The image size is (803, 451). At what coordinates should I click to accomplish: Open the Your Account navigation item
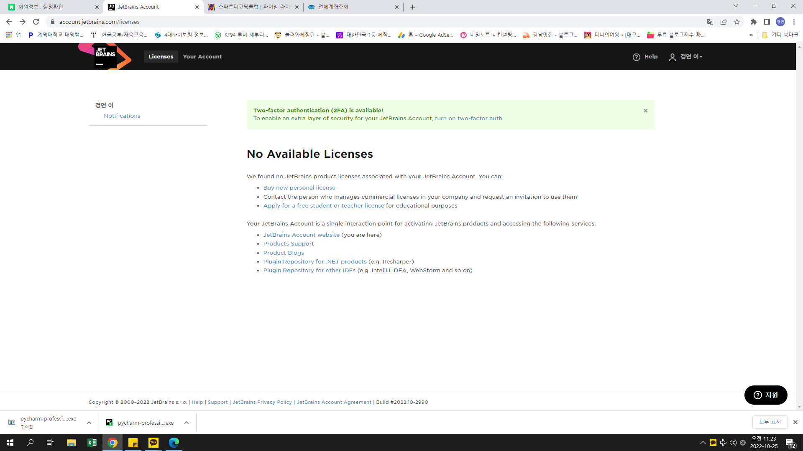[x=202, y=57]
